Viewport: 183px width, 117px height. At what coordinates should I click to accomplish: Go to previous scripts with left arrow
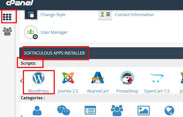pos(21,81)
